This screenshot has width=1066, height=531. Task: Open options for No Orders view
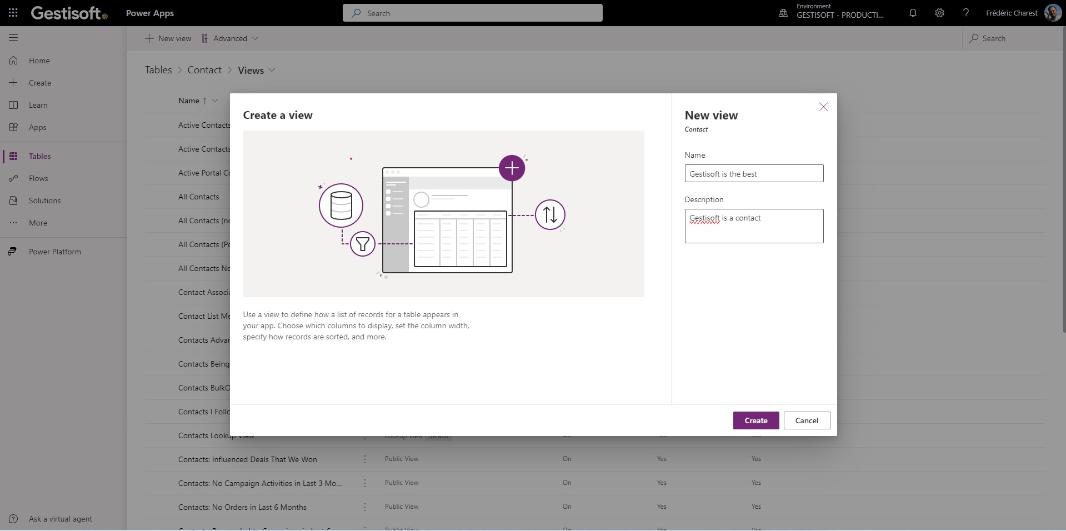tap(365, 507)
